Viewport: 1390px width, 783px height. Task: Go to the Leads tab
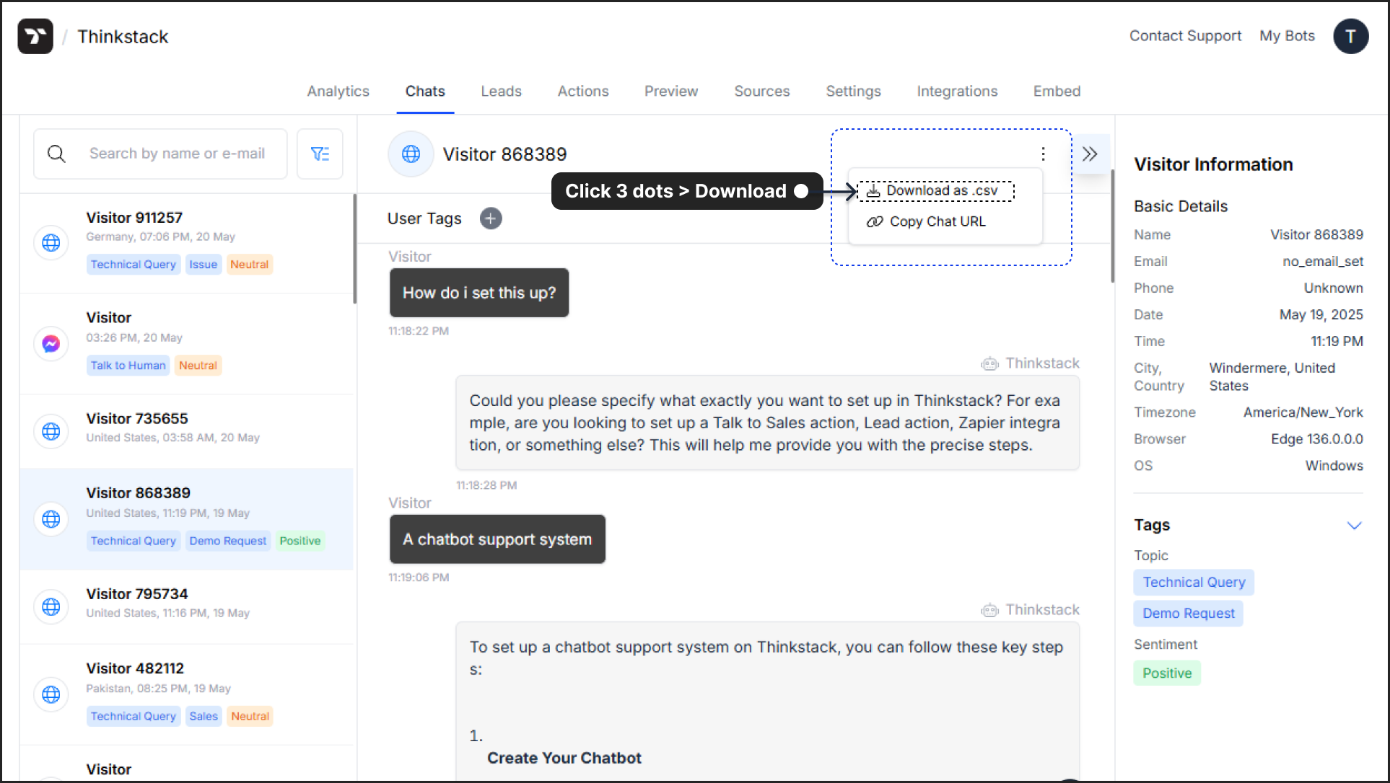coord(501,92)
